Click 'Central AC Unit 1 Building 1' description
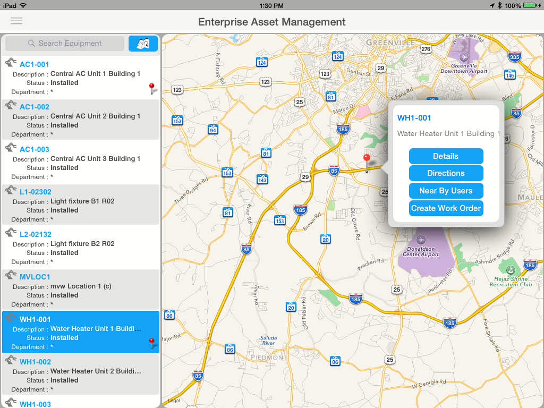Screen dimensions: 544x408 pyautogui.click(x=96, y=73)
